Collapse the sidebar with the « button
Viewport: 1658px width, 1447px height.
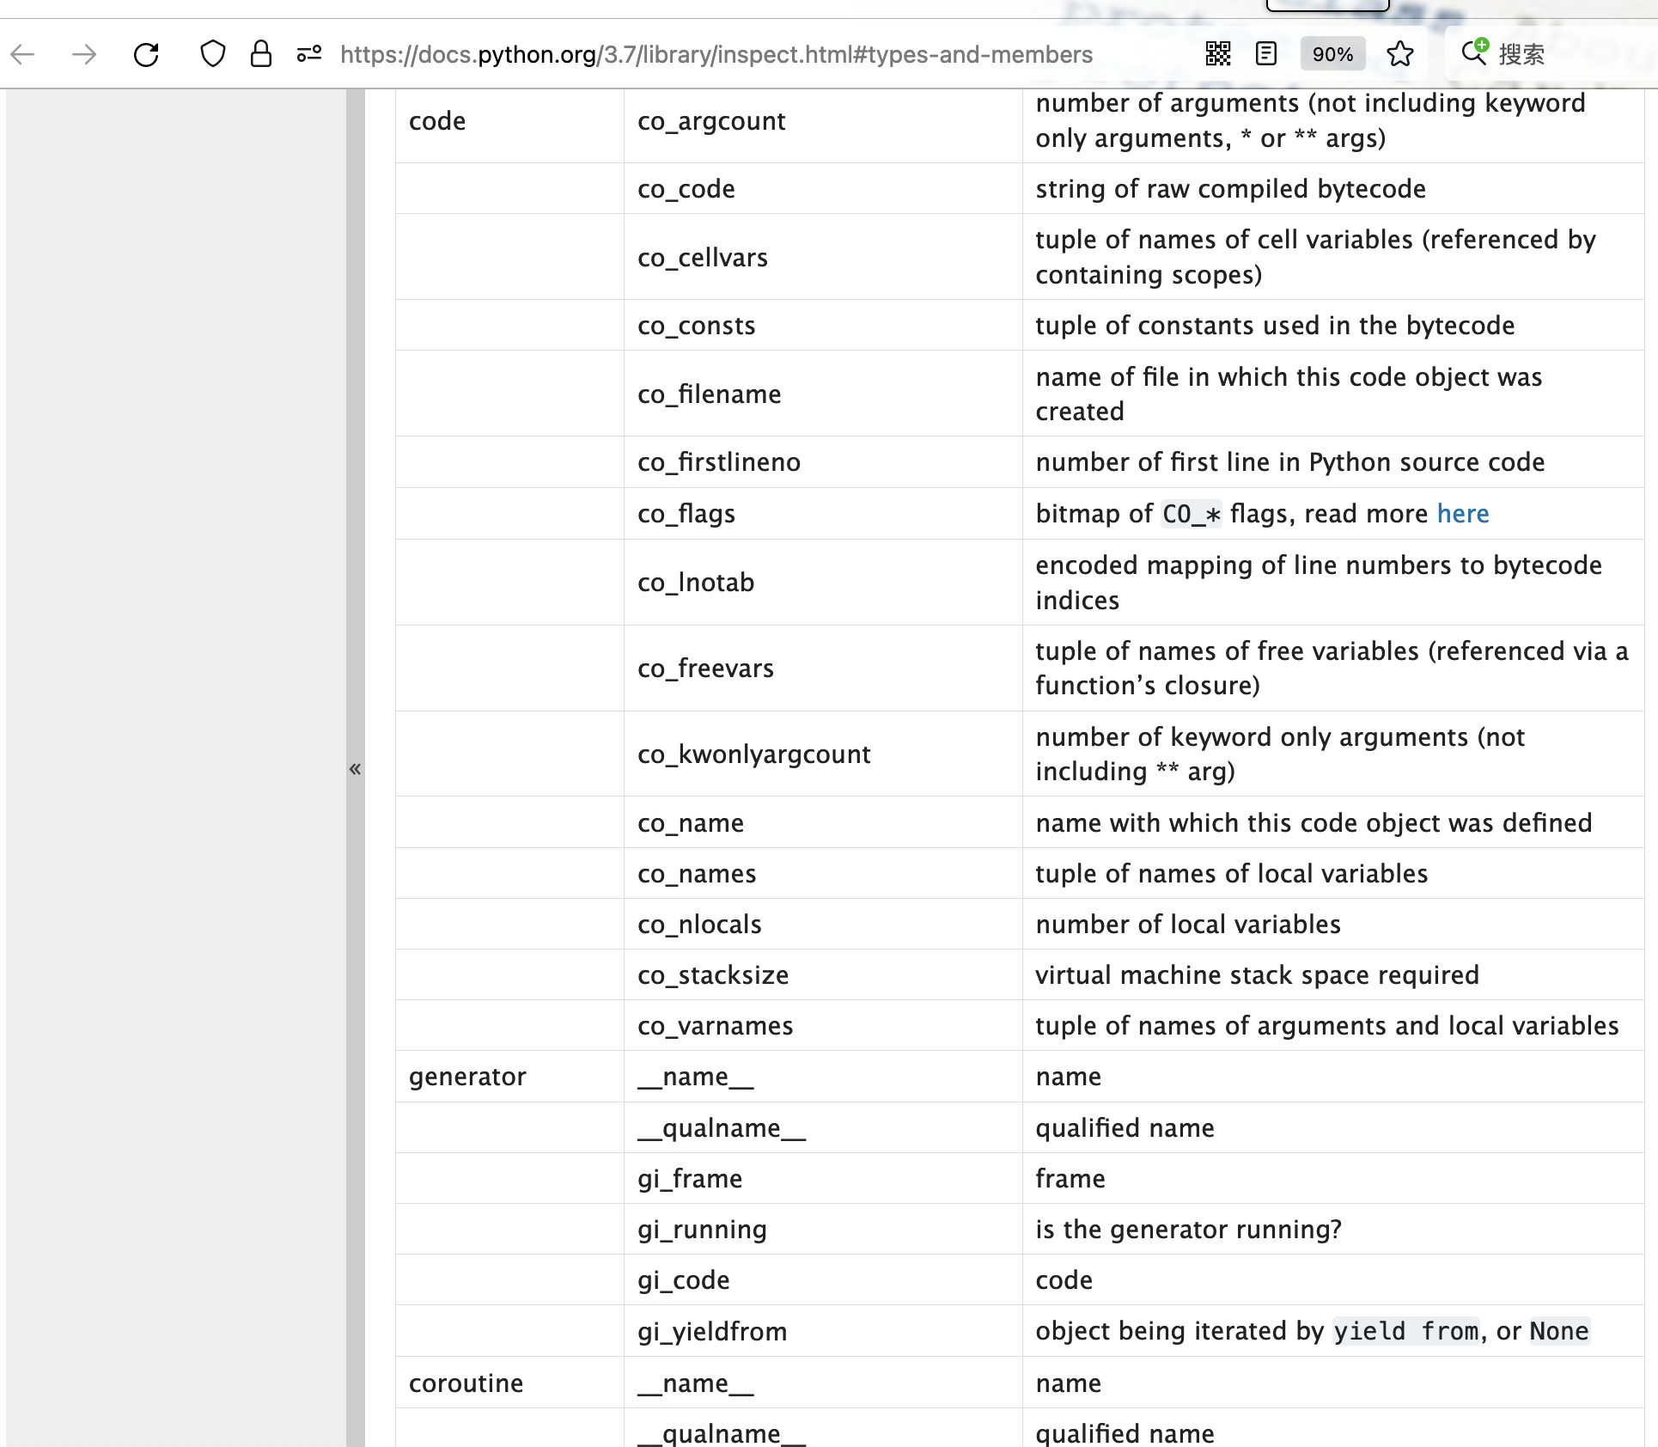[355, 769]
